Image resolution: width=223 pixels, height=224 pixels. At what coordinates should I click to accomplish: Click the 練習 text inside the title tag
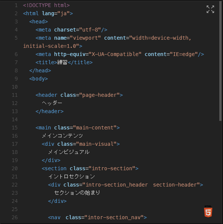(x=62, y=62)
